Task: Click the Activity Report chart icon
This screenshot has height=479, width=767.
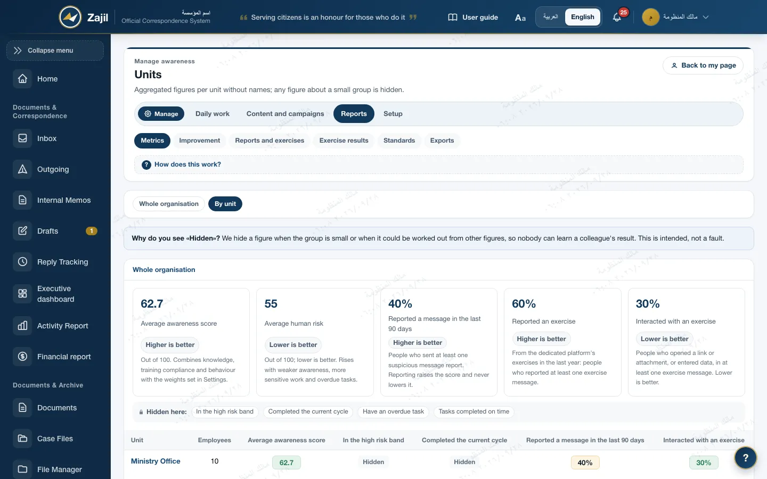Action: pos(22,326)
